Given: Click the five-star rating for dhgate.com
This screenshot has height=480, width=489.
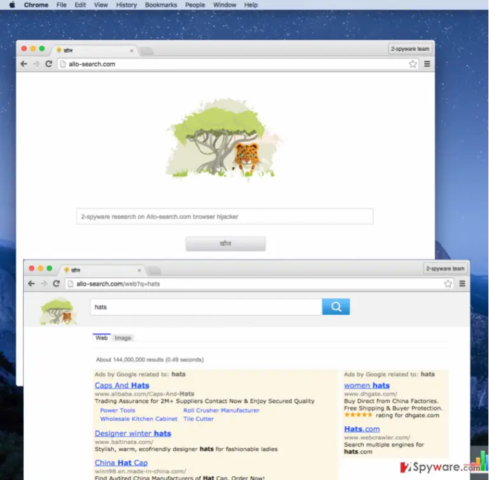Looking at the screenshot, I should [358, 415].
